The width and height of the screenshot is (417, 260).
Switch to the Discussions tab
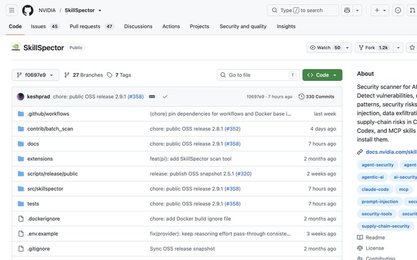(x=139, y=26)
